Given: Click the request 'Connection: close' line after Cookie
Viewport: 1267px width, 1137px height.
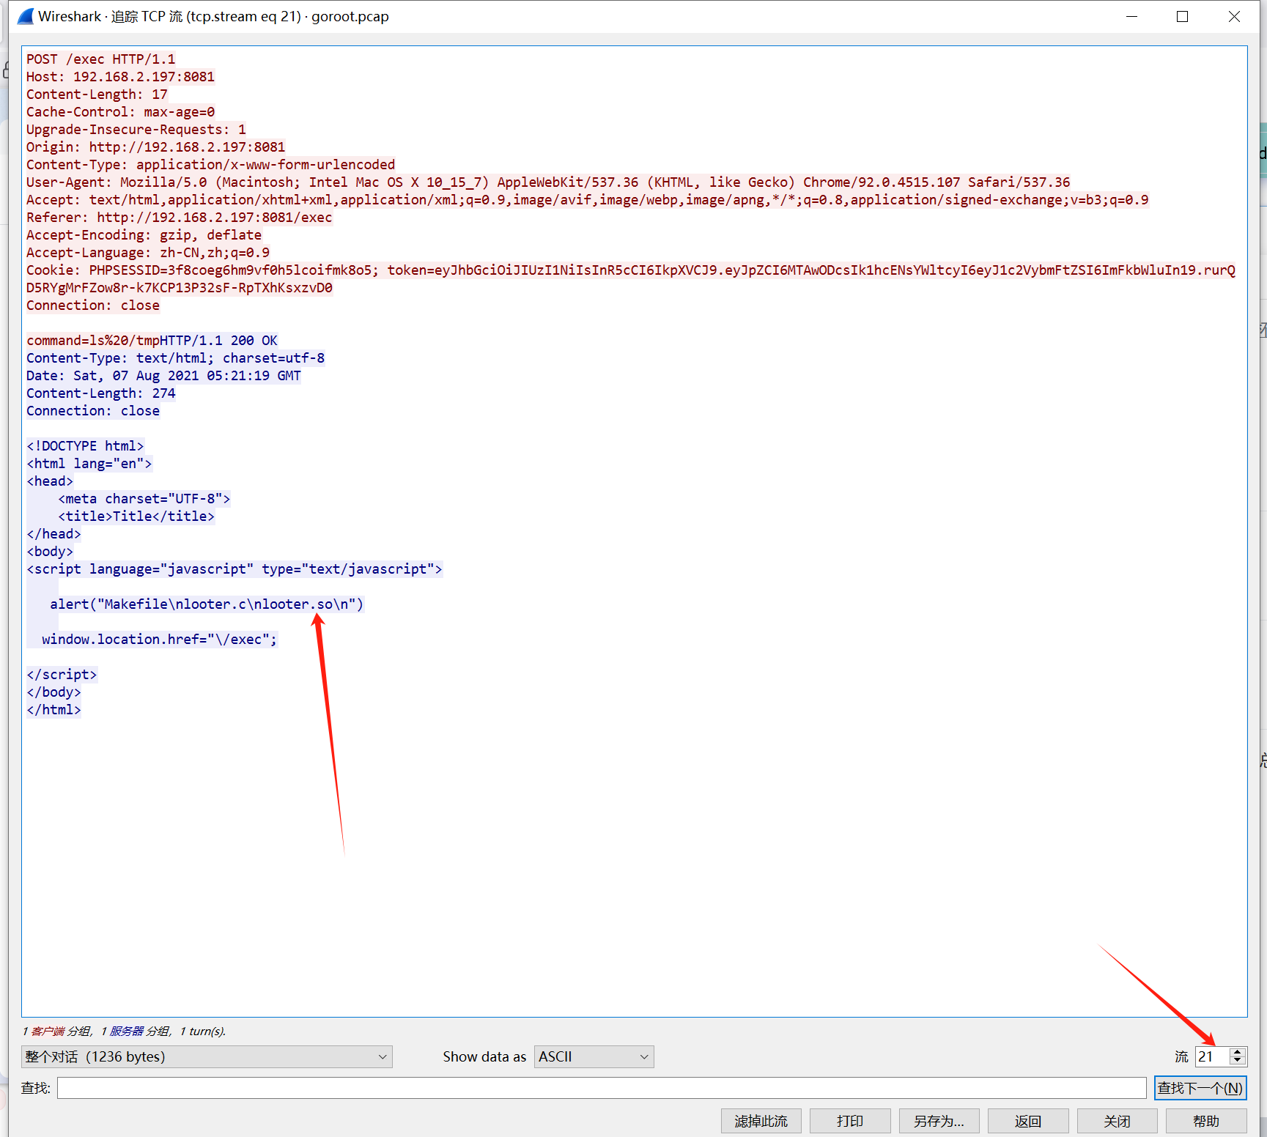Looking at the screenshot, I should [x=93, y=305].
